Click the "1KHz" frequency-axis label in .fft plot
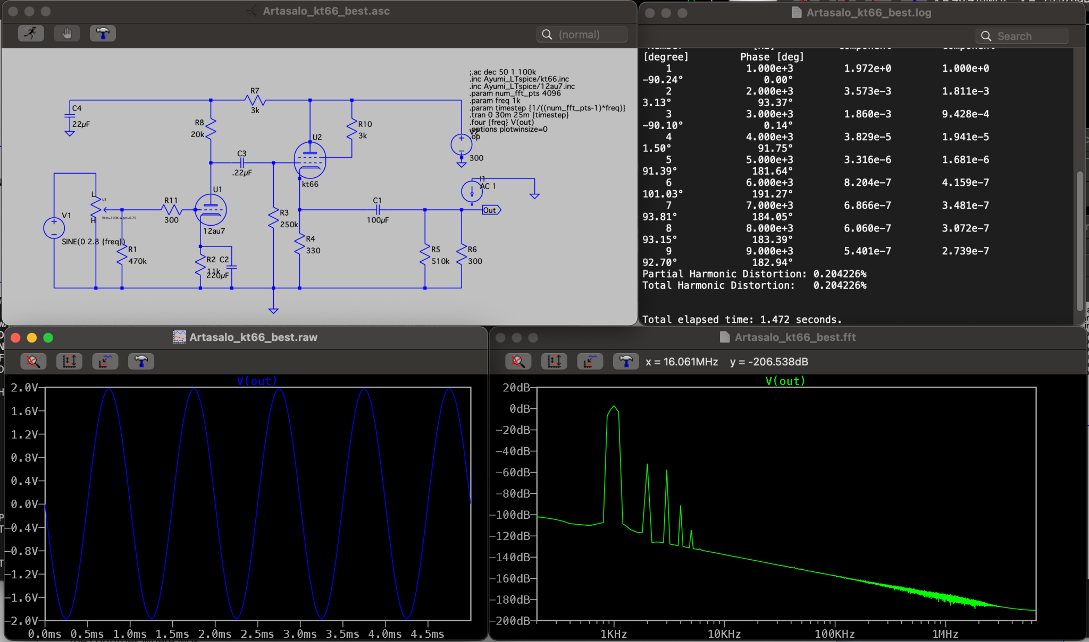 pyautogui.click(x=614, y=634)
